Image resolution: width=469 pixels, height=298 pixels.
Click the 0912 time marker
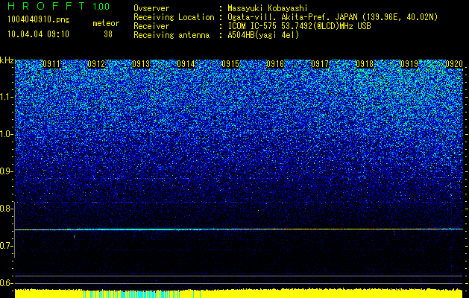coord(96,64)
